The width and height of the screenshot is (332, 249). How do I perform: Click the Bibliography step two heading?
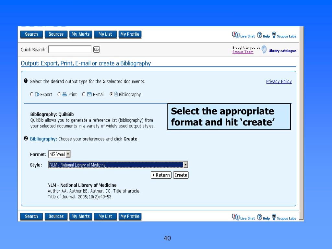[43, 139]
